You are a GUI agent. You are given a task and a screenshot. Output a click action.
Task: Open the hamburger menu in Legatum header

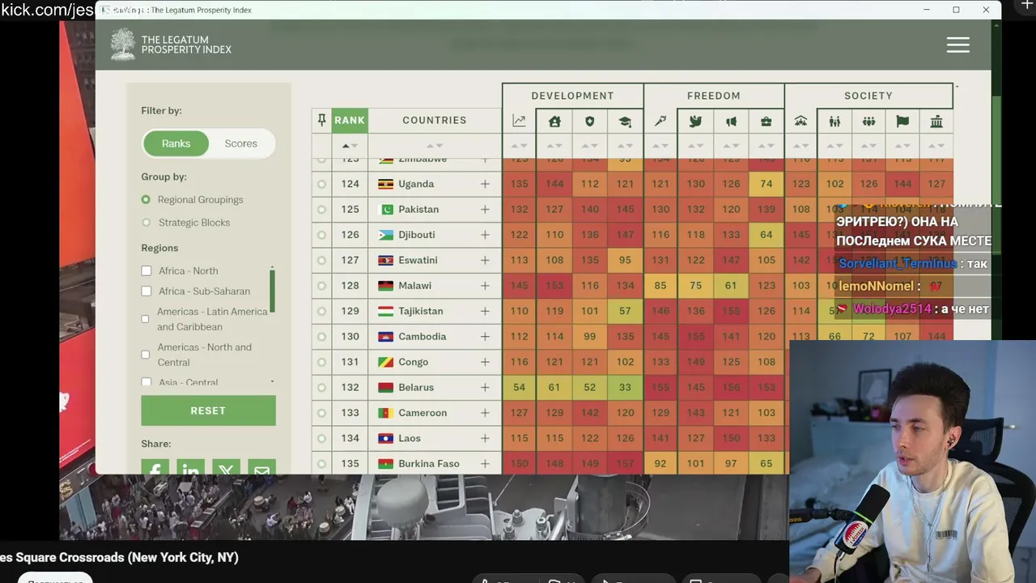click(x=957, y=45)
